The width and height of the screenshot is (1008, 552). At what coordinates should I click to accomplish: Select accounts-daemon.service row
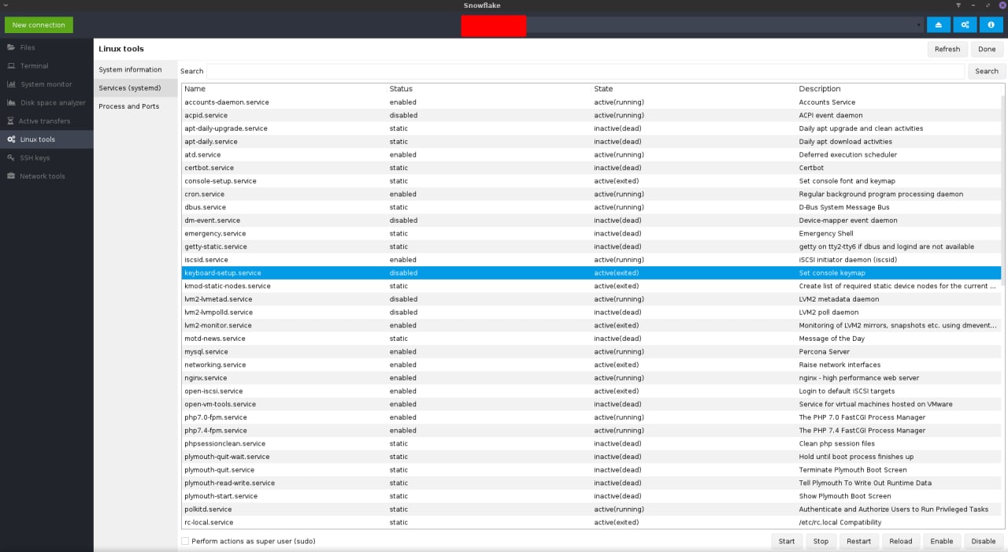[x=591, y=102]
